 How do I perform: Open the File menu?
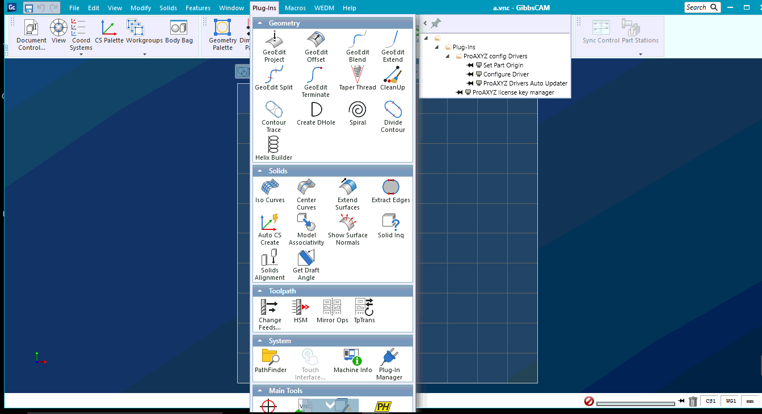(74, 8)
